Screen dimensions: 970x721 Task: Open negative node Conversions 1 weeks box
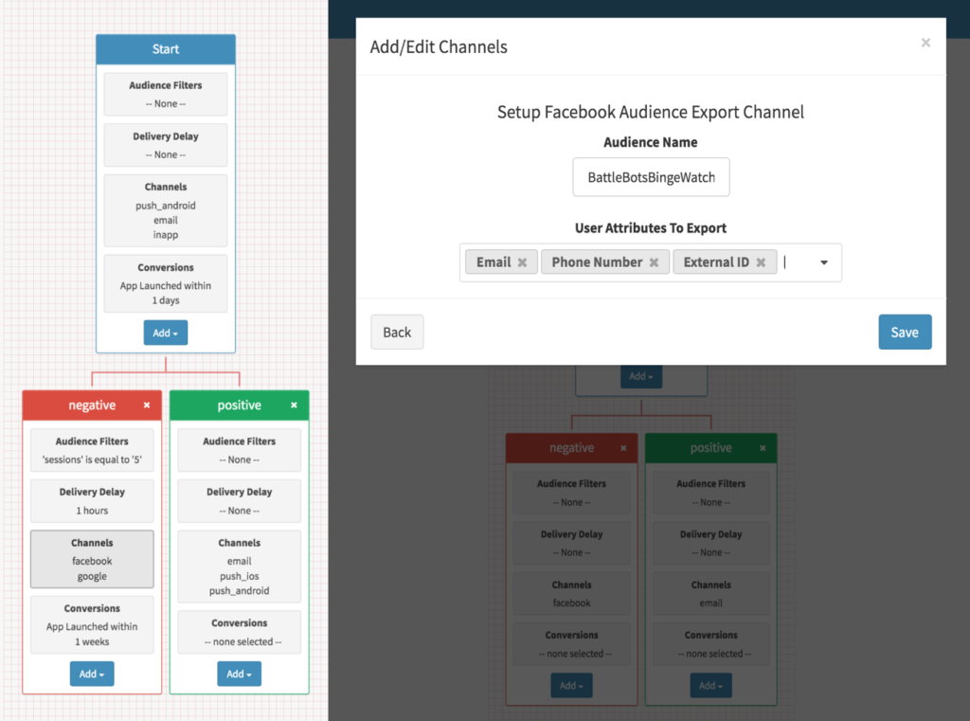coord(92,624)
